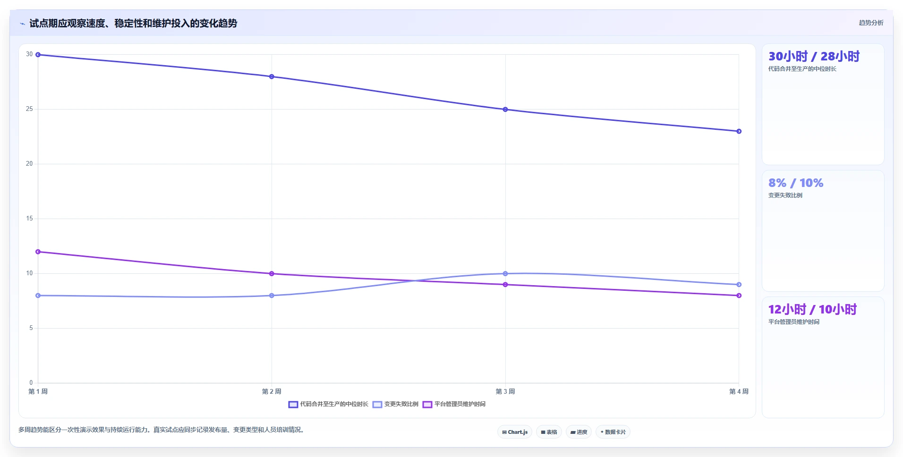The height and width of the screenshot is (457, 903).
Task: Click the footnote starting 多周趋势能区分
Action: click(x=162, y=430)
